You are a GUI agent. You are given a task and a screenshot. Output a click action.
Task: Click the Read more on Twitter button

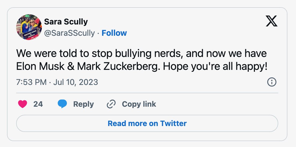[147, 123]
